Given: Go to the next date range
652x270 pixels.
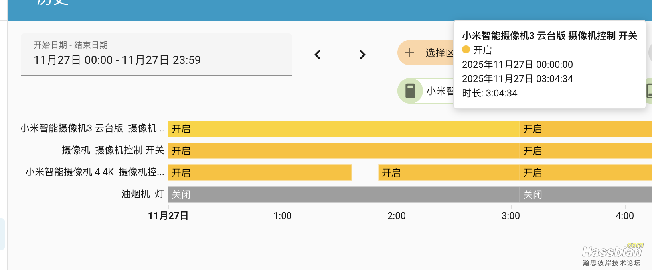Looking at the screenshot, I should [x=362, y=55].
